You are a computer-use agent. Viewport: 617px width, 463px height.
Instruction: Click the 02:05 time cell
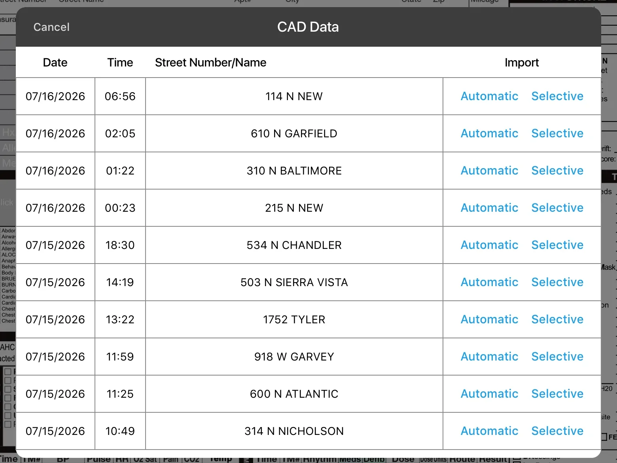[120, 133]
